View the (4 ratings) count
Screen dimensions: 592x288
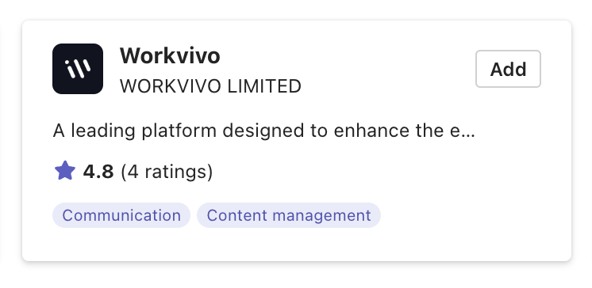[x=167, y=172]
